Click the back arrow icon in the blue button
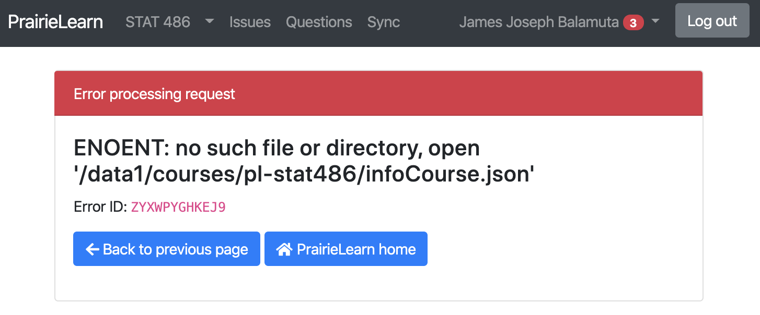760x315 pixels. 92,249
